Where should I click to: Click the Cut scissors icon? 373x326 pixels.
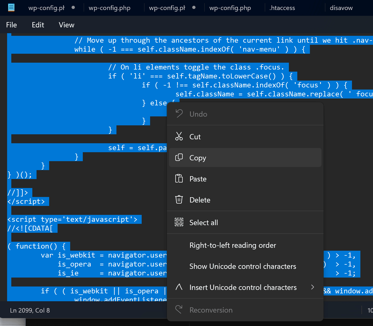click(x=179, y=136)
